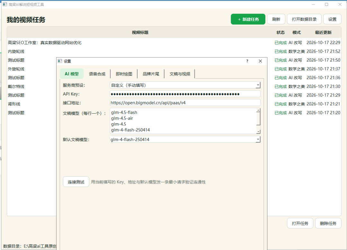Maximize the main application window
The height and width of the screenshot is (250, 347).
tap(327, 4)
